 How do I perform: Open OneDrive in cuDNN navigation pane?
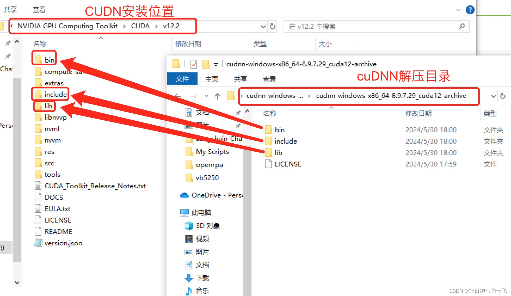pyautogui.click(x=211, y=195)
